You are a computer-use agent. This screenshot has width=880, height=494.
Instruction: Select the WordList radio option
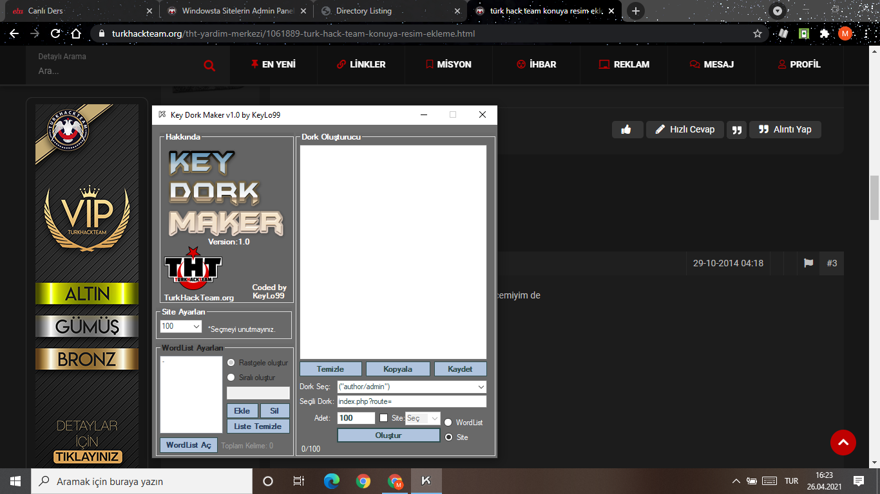tap(448, 423)
